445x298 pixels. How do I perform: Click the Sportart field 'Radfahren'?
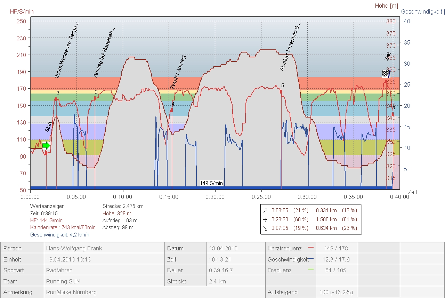pyautogui.click(x=59, y=270)
